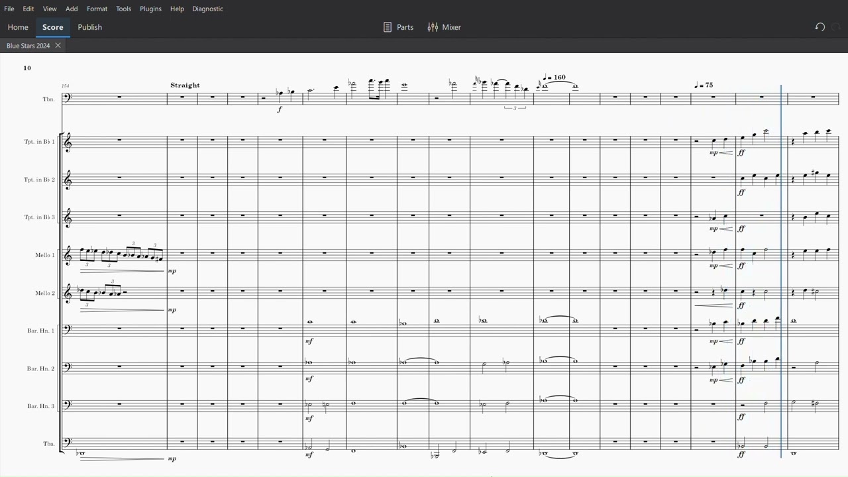848x477 pixels.
Task: Select the f dynamic under the Tbn. staff
Action: pyautogui.click(x=280, y=109)
